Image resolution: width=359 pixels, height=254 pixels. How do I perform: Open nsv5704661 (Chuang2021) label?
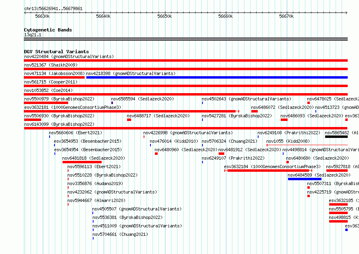(120, 234)
